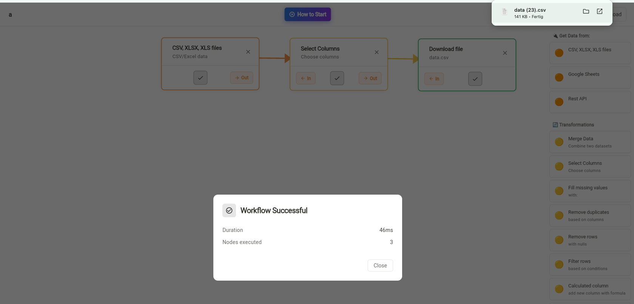
Task: Click the Remove duplicates transformation
Action: 589,215
